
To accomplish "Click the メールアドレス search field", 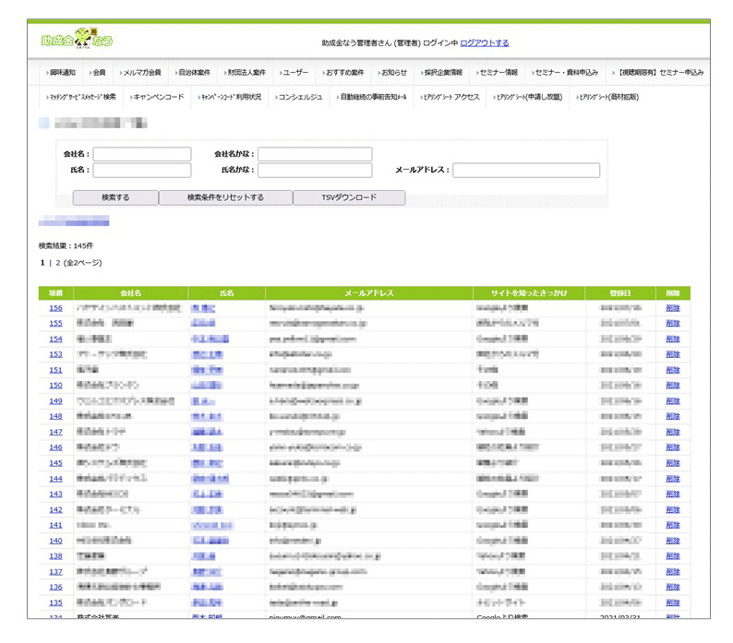I will pyautogui.click(x=525, y=171).
